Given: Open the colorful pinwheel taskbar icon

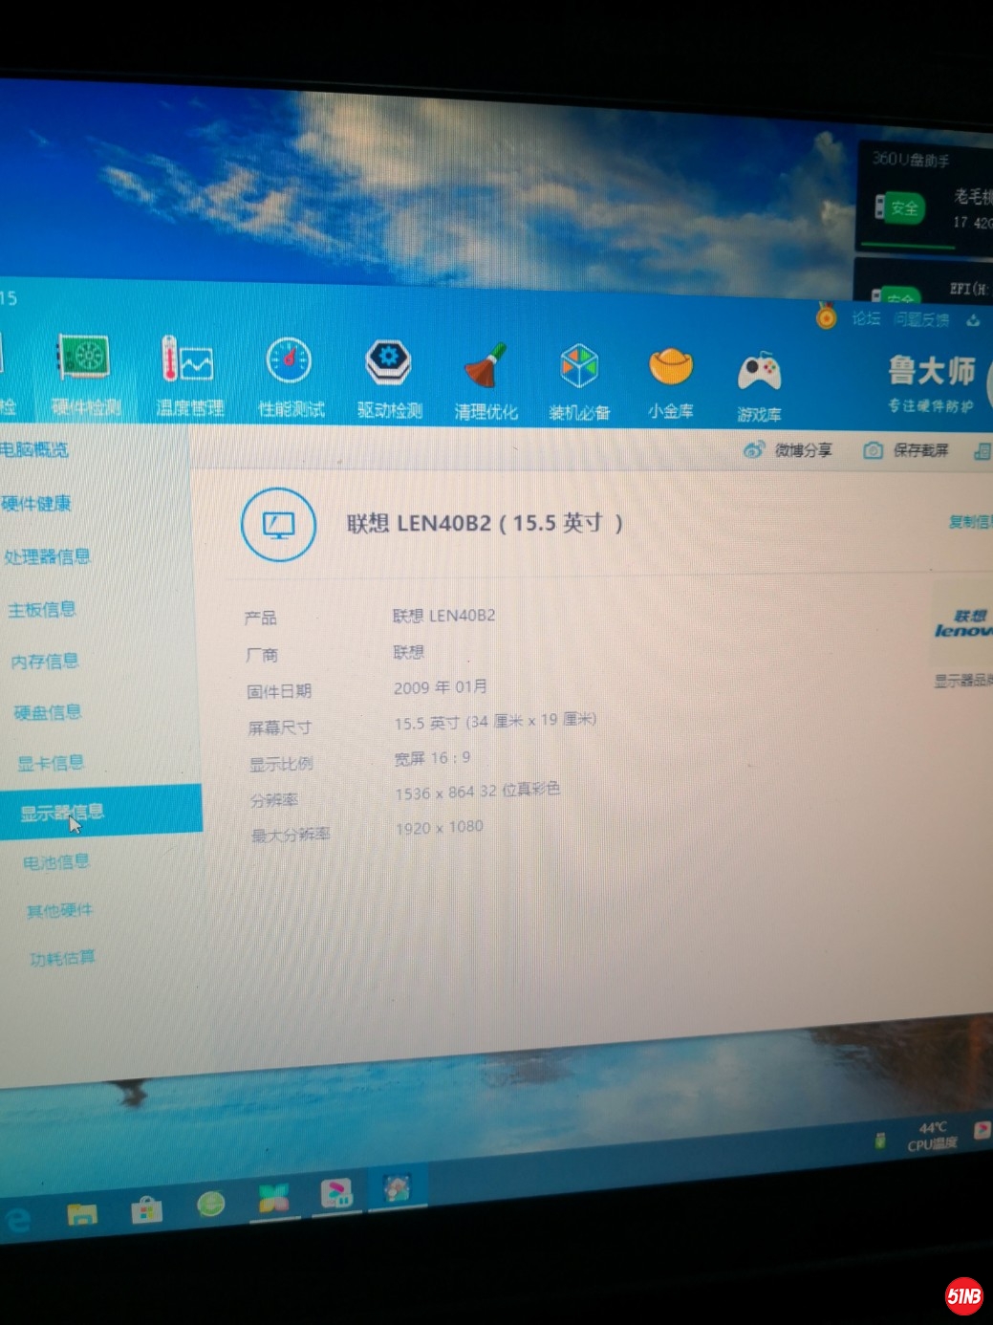Looking at the screenshot, I should coord(273,1198).
